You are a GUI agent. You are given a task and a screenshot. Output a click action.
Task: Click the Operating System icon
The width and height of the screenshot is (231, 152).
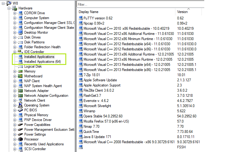pos(20,105)
